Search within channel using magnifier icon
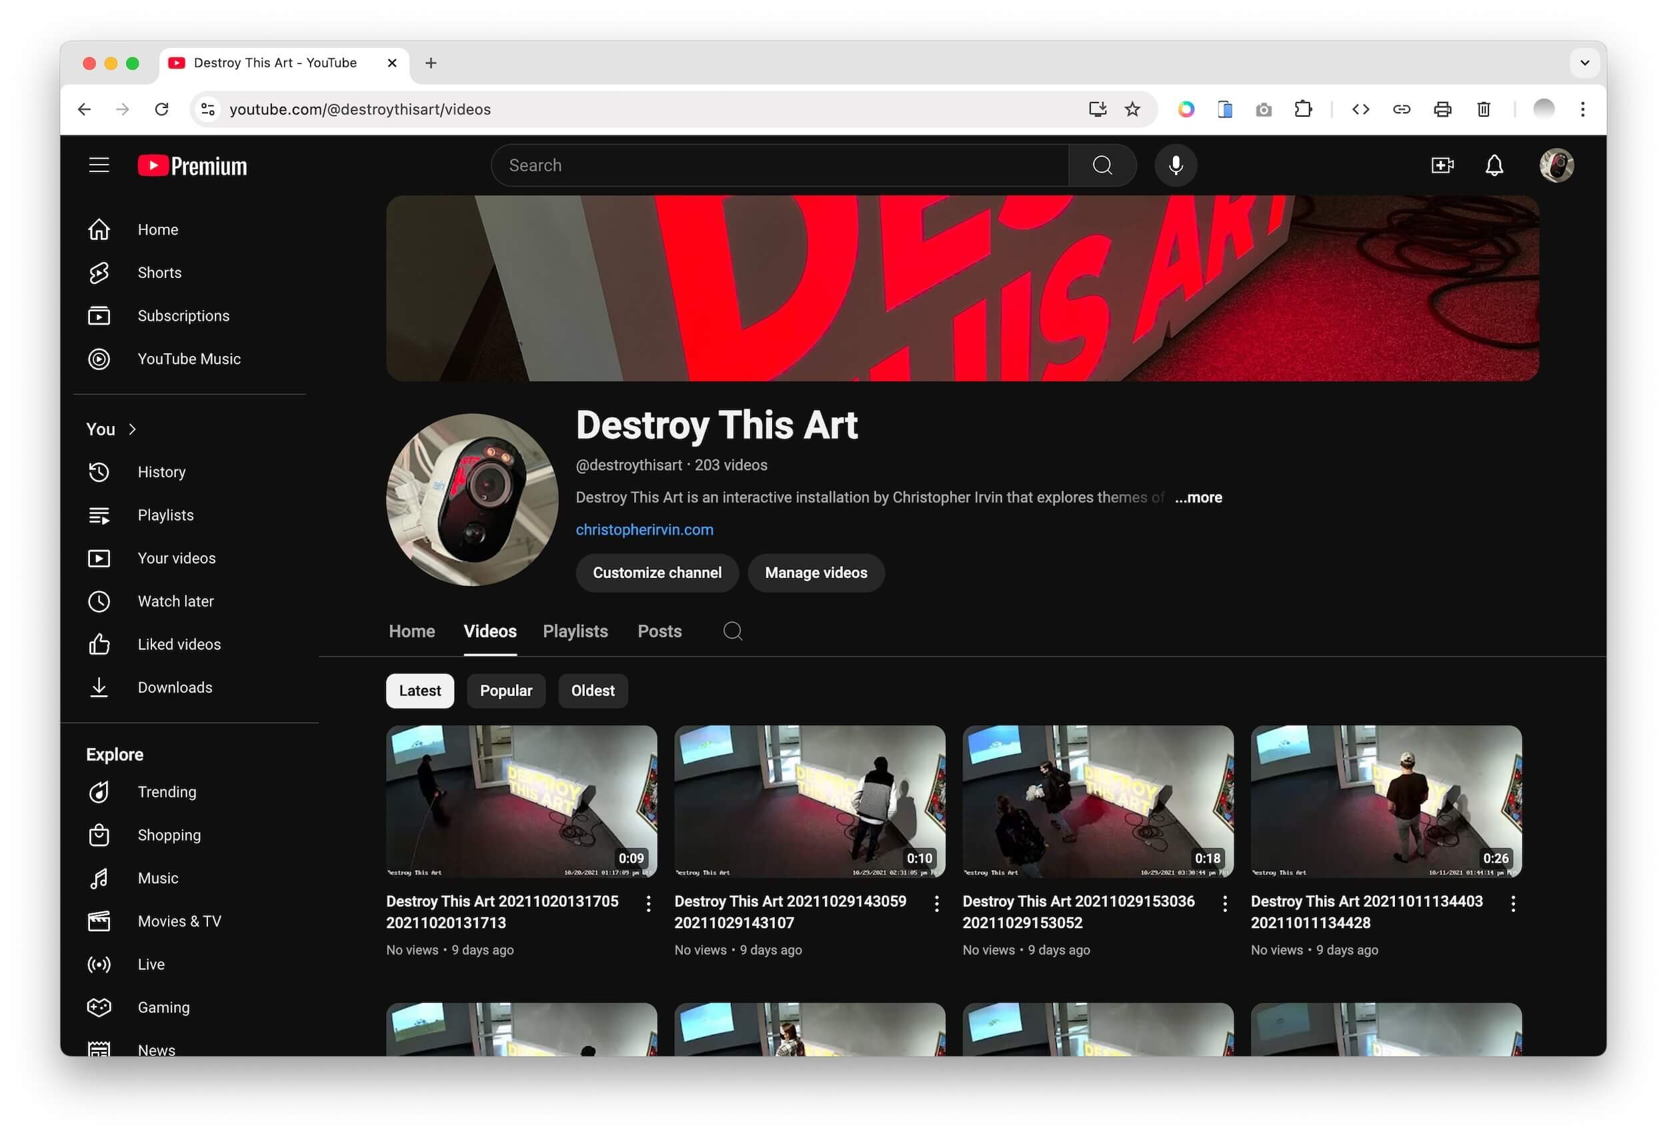This screenshot has height=1136, width=1667. [732, 631]
